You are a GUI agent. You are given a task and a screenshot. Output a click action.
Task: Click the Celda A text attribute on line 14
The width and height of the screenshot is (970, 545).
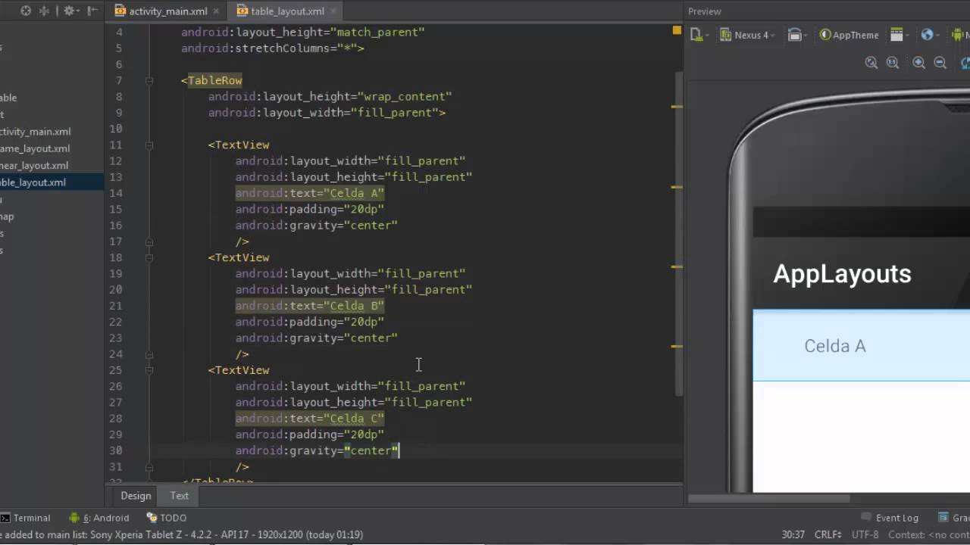[x=310, y=193]
